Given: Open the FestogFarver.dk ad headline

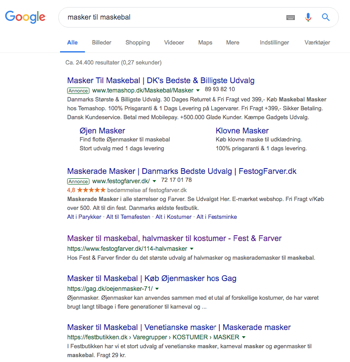Looking at the screenshot, I should (x=182, y=171).
